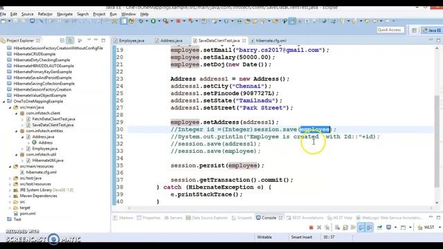Minimize the Project Explorer panel
443x249 pixels.
[96, 40]
